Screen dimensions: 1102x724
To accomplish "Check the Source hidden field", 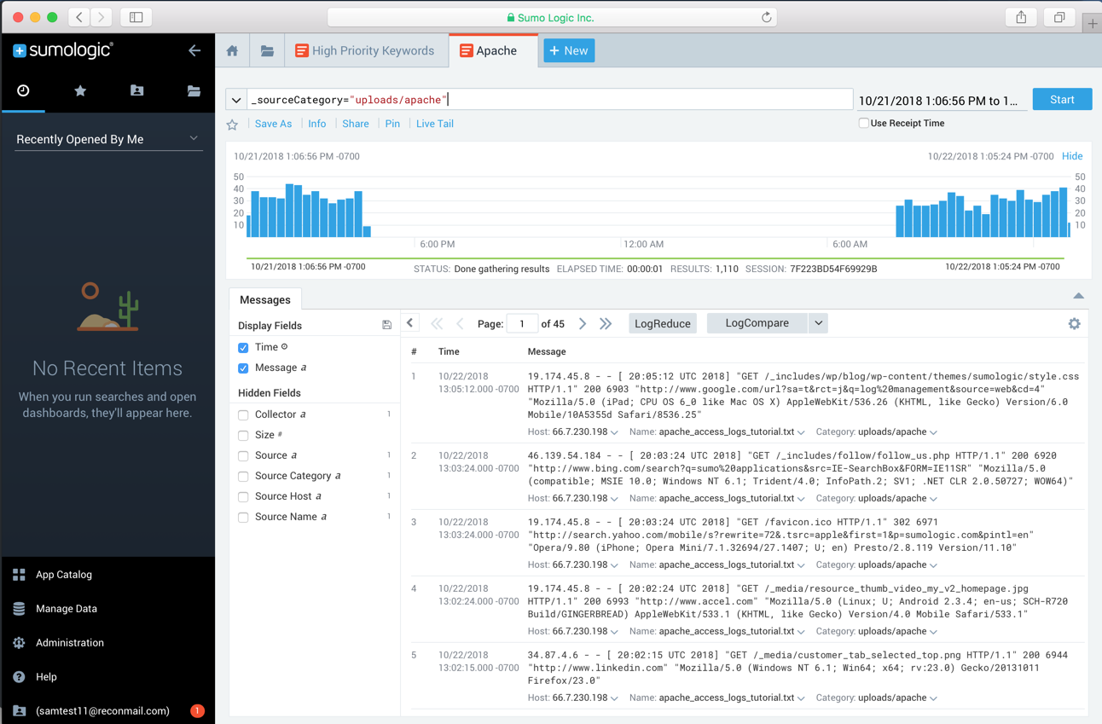I will point(243,456).
